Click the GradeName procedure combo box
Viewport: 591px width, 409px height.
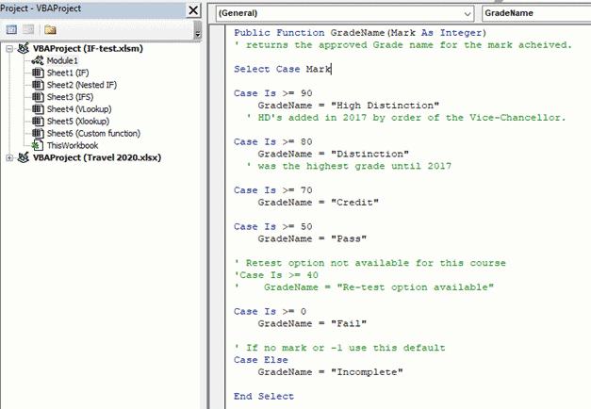coord(534,14)
